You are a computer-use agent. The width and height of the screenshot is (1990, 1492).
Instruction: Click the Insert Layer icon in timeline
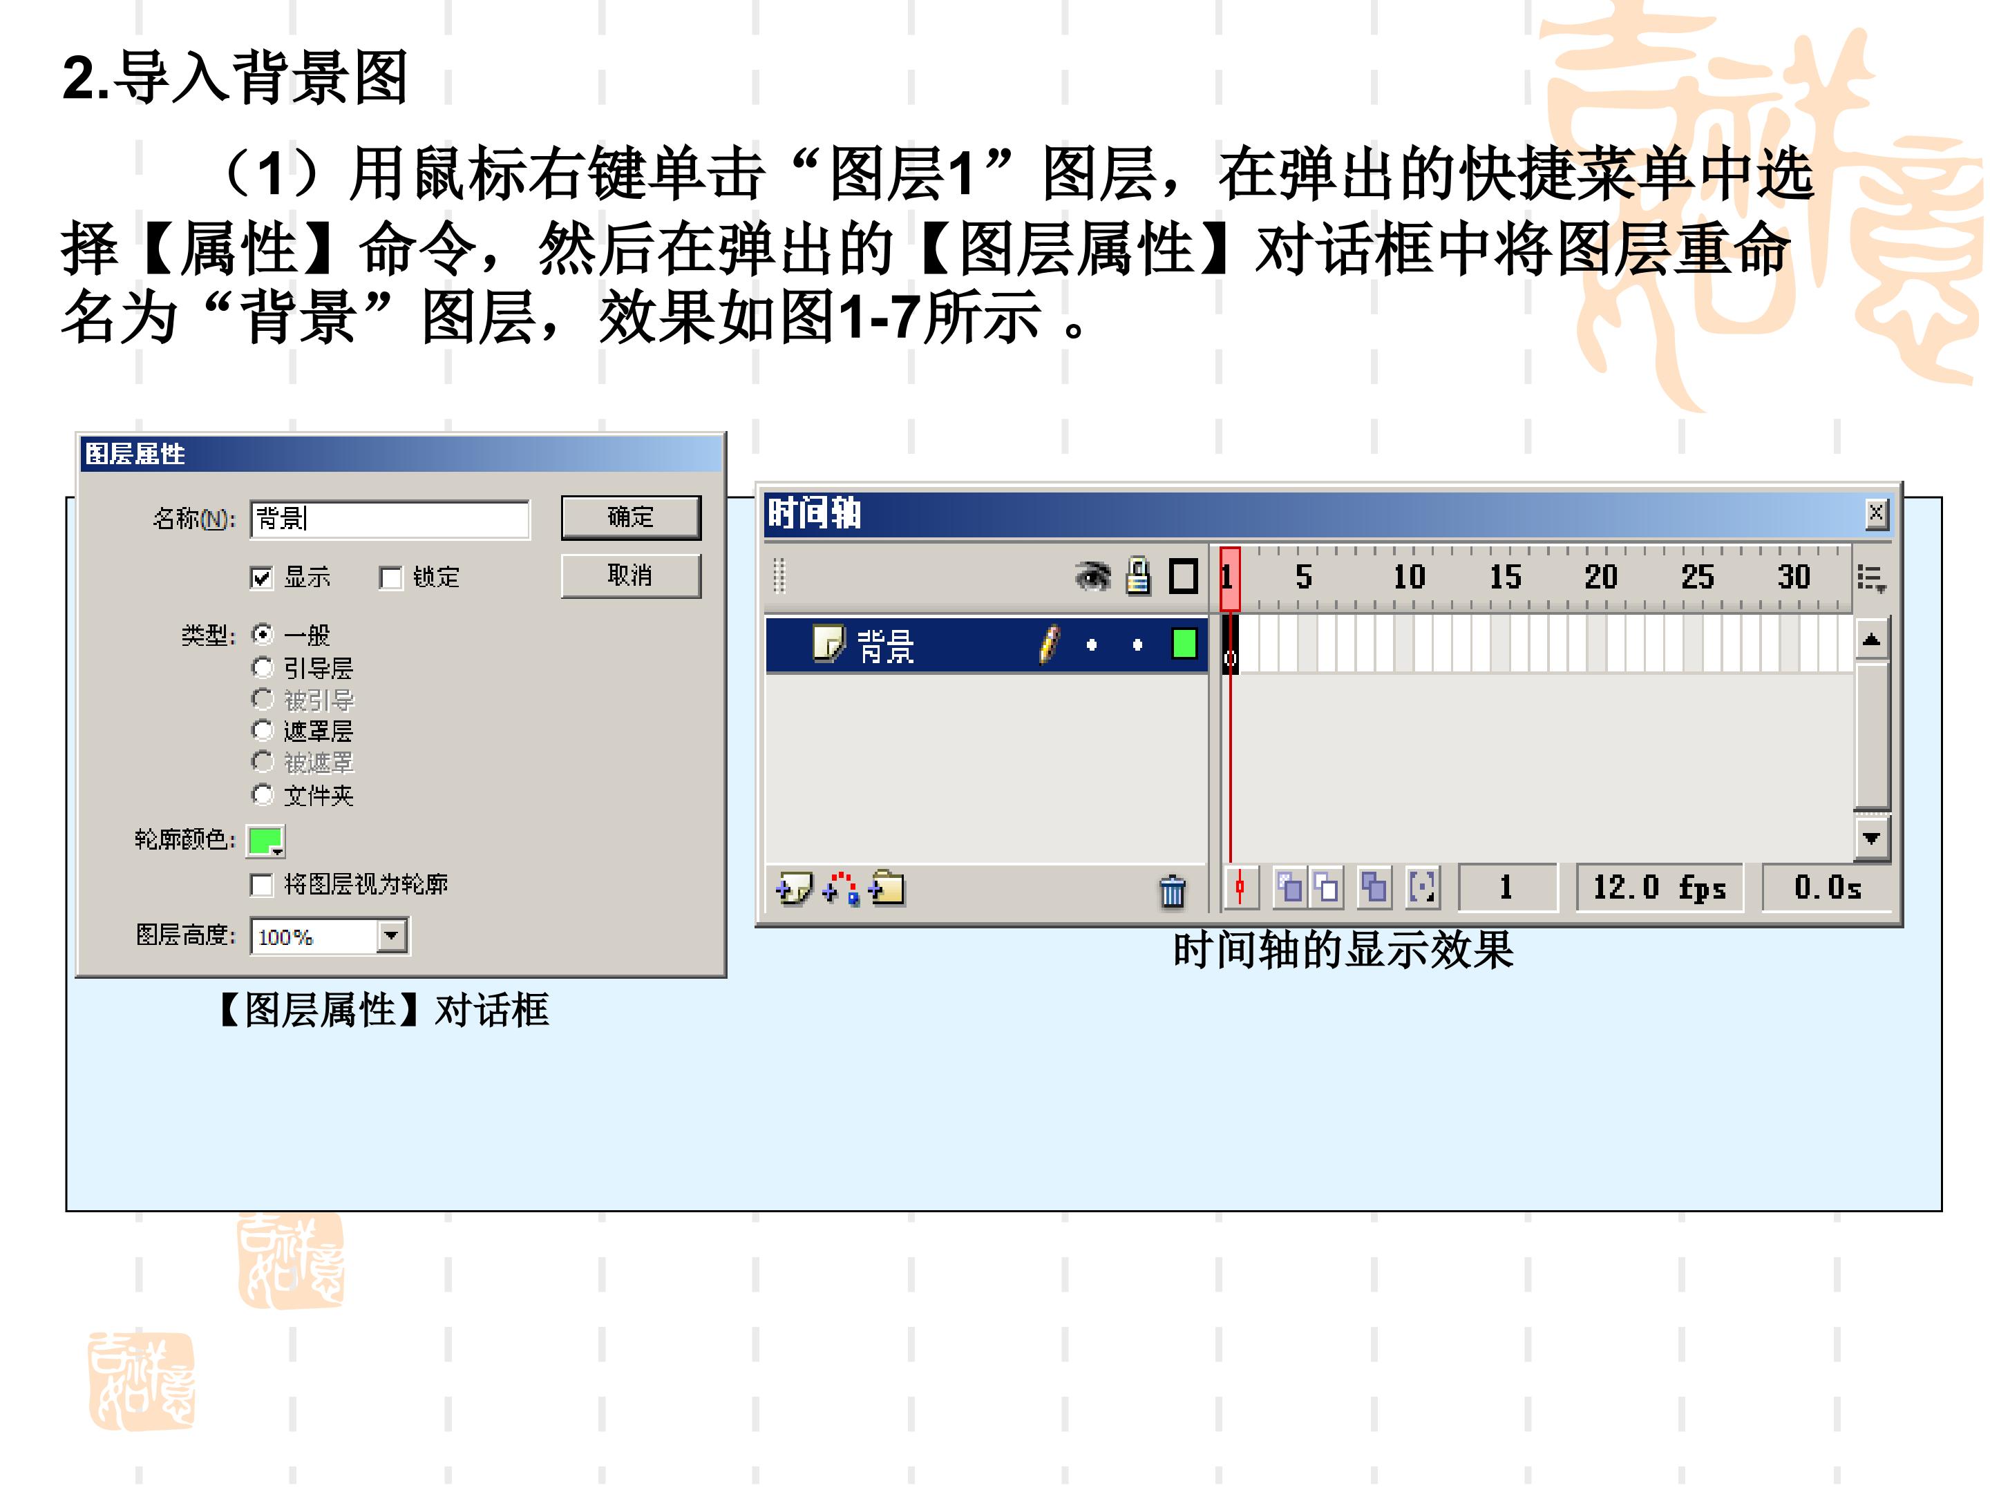(793, 888)
